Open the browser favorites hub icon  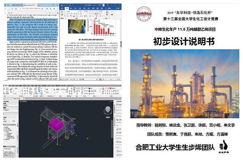click(47, 9)
